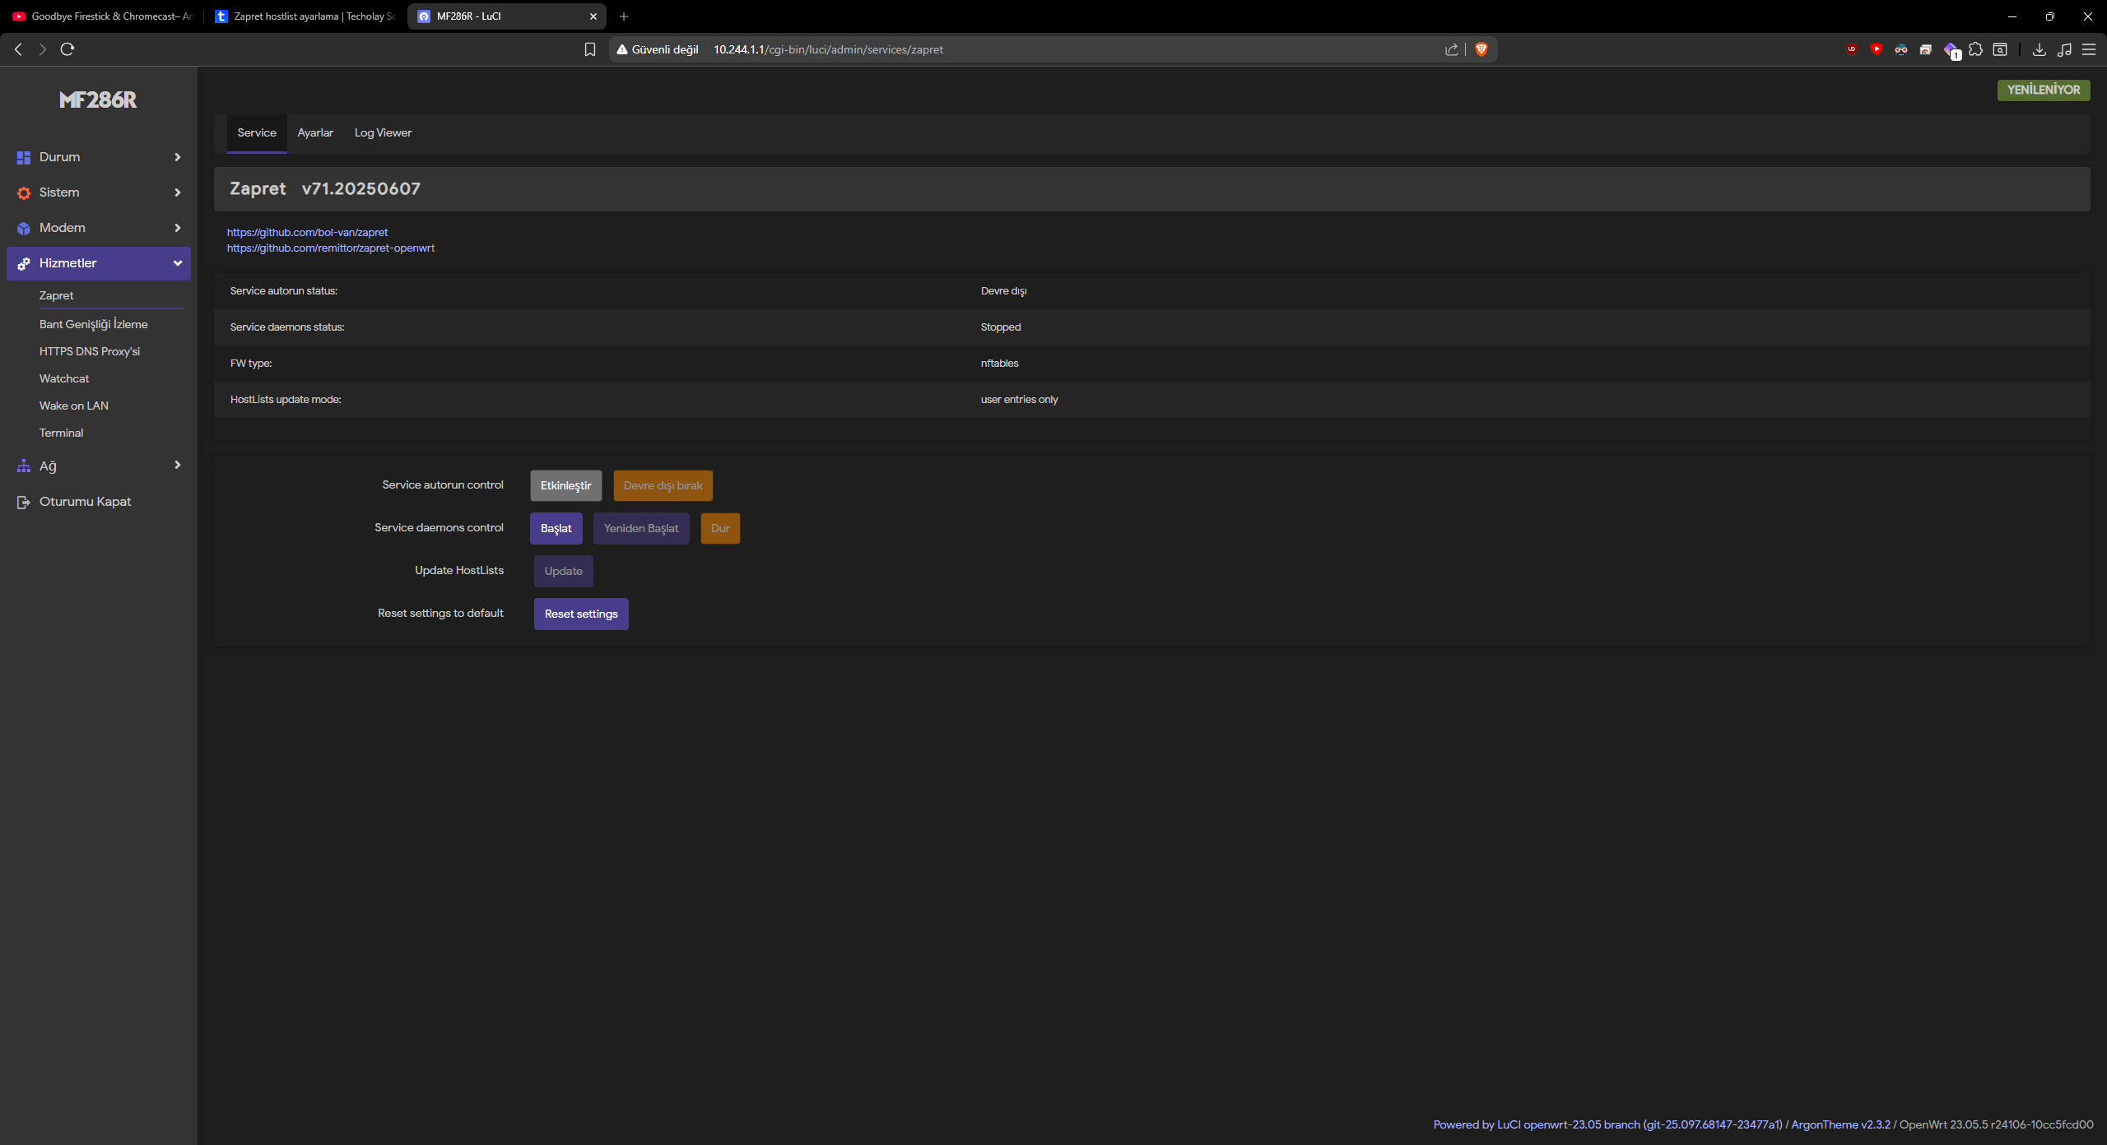Click the 'Stopped' daemons status value
Screen dimensions: 2107x1145
(1001, 327)
